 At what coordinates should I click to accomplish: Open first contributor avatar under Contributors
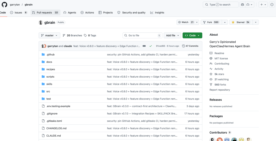(212, 139)
